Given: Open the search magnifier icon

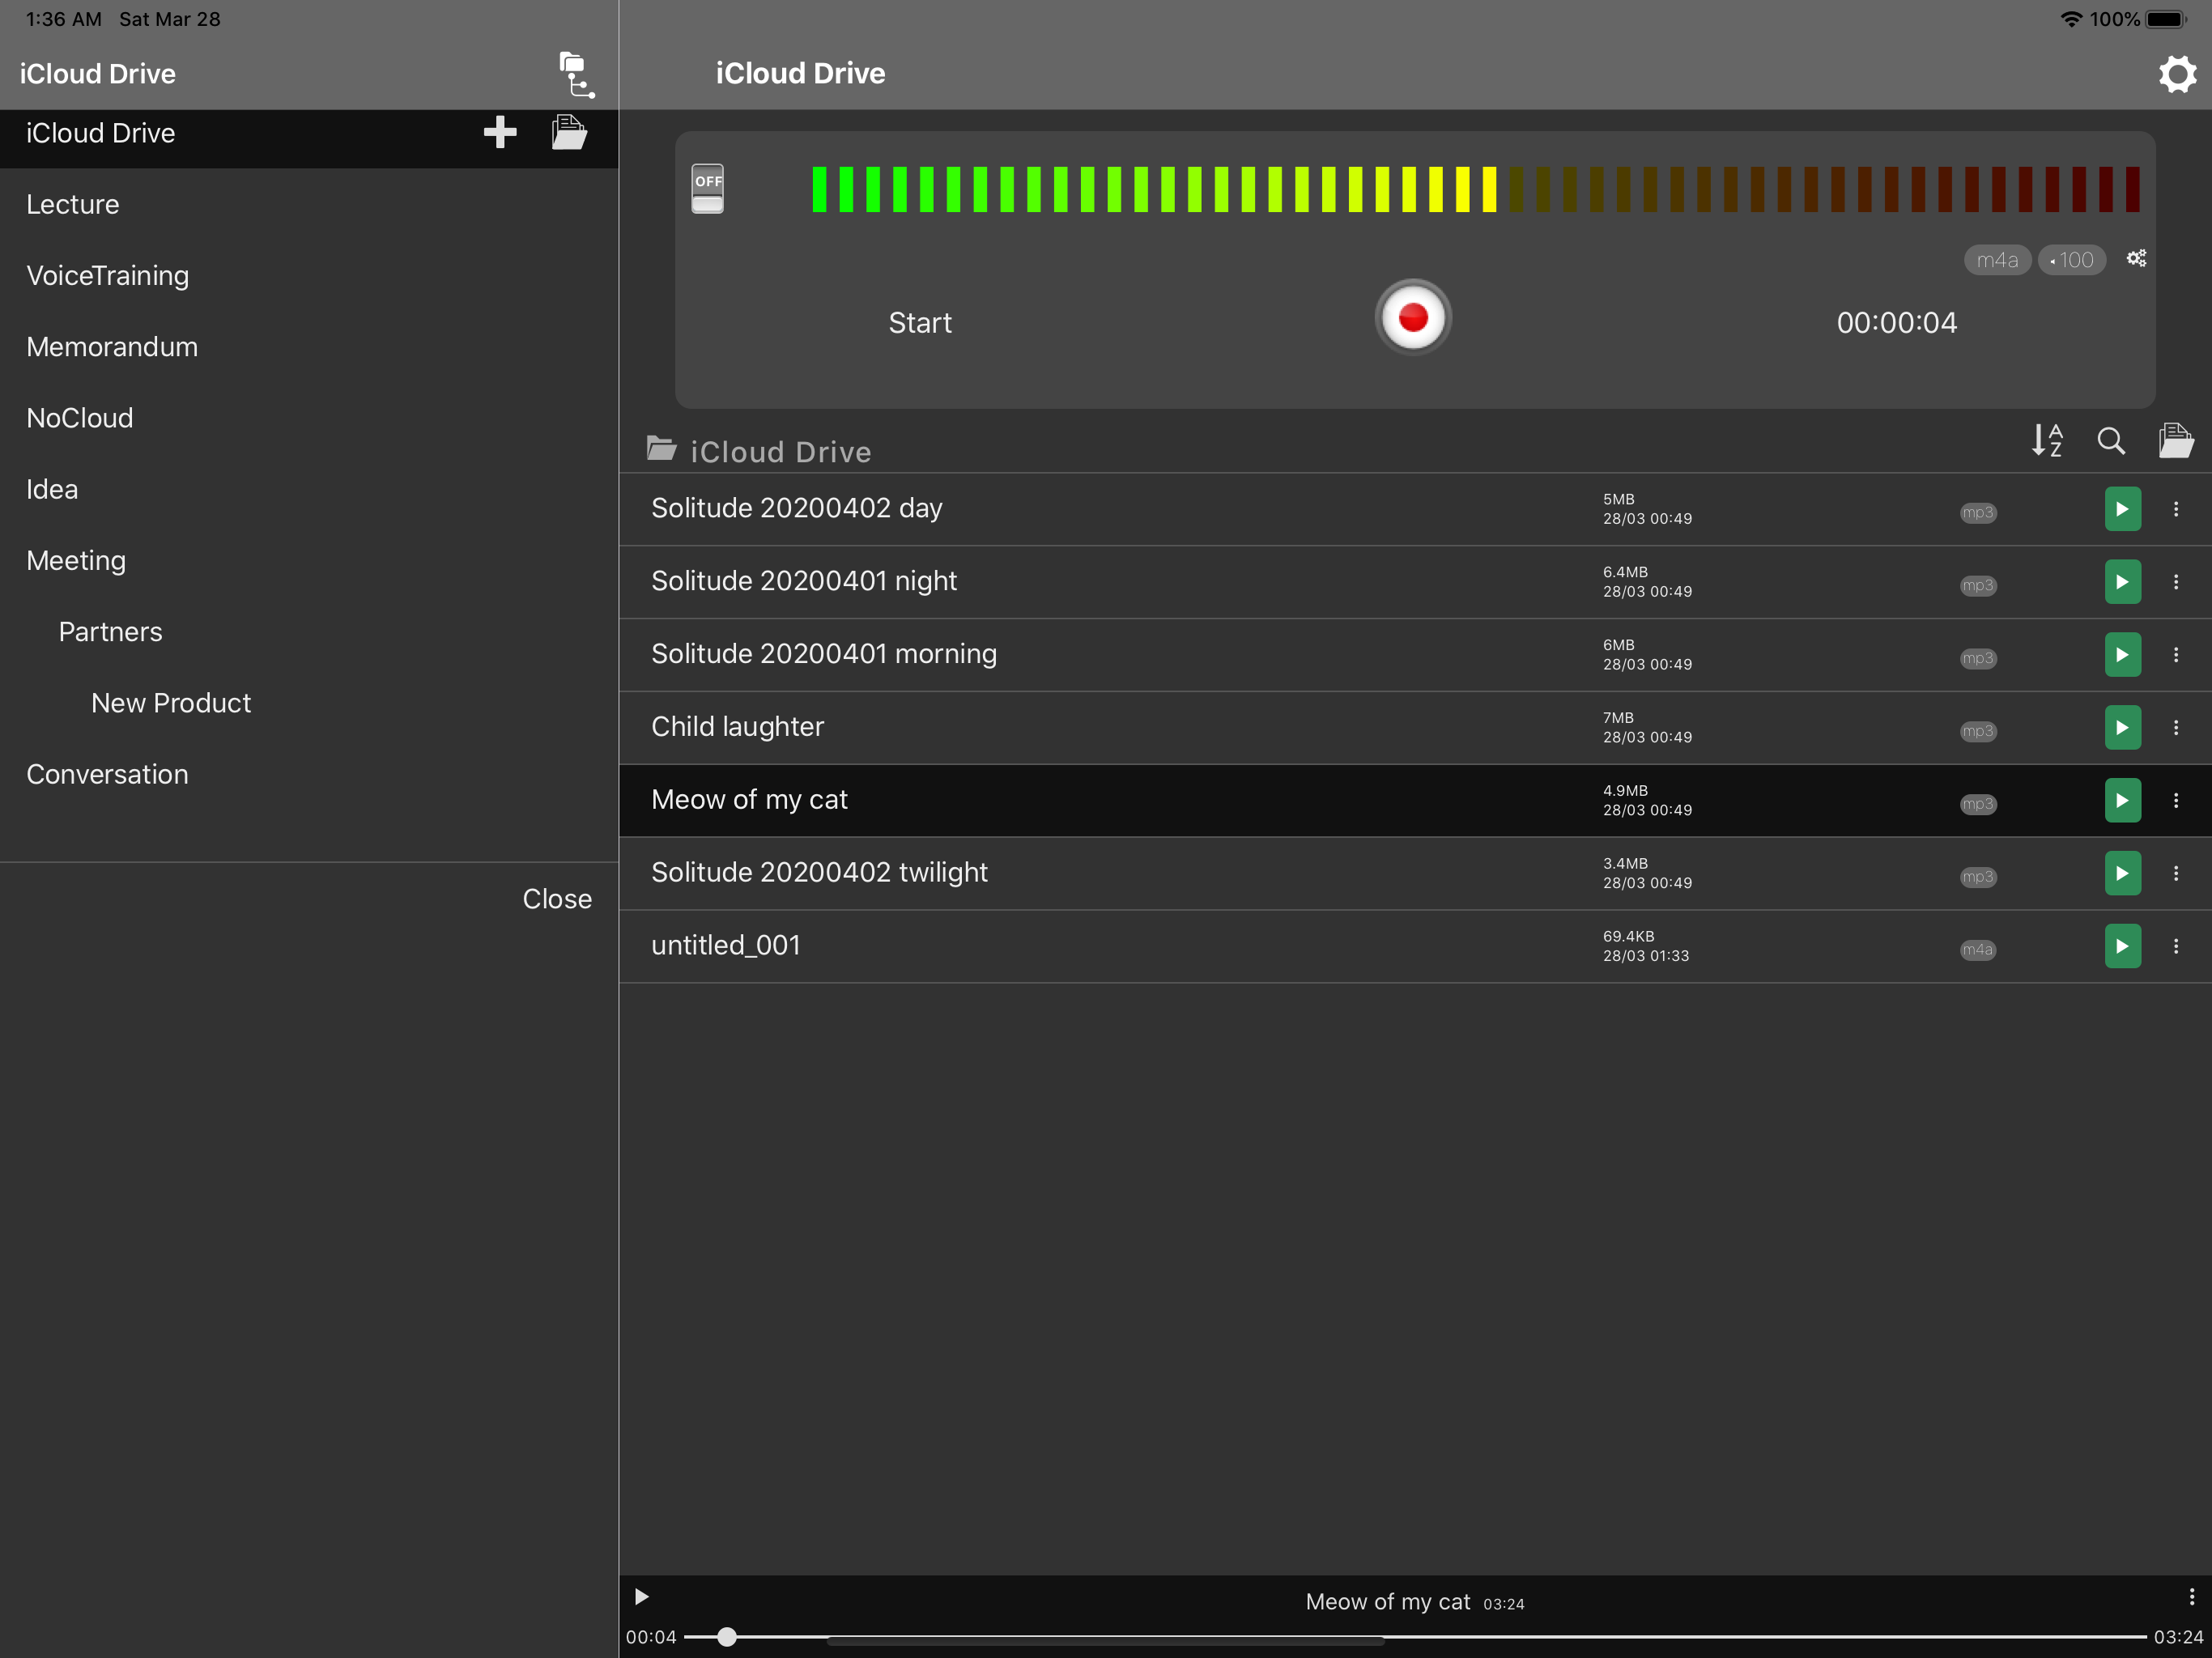Looking at the screenshot, I should (2110, 440).
